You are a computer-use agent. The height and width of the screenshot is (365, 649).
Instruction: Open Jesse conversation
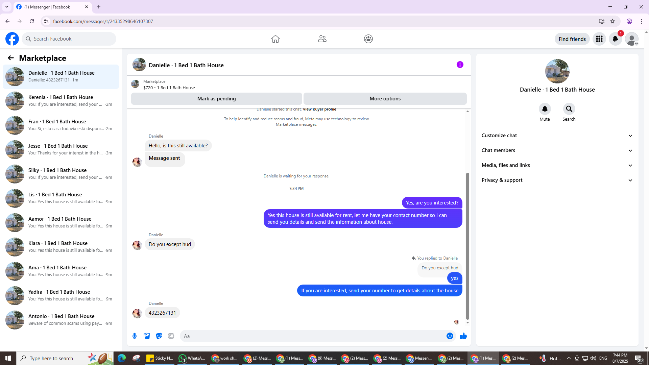click(61, 149)
